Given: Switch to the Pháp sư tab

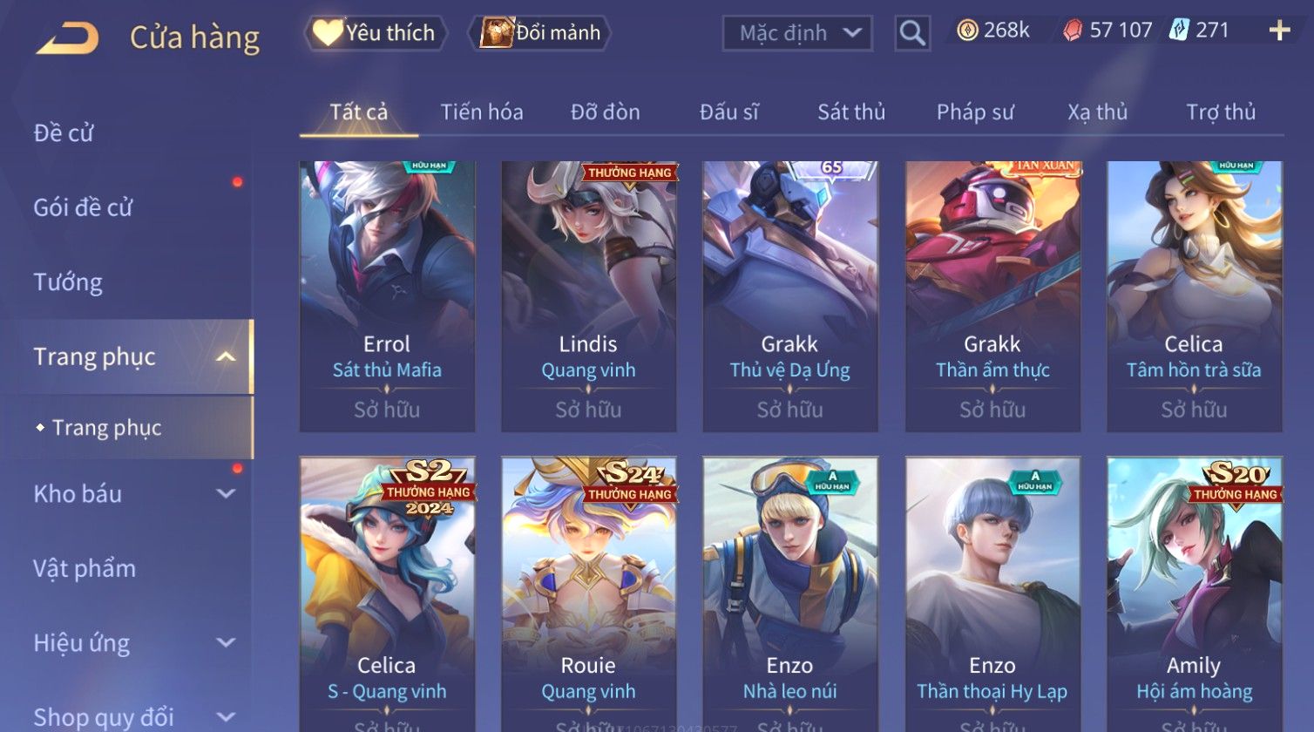Looking at the screenshot, I should (x=975, y=112).
